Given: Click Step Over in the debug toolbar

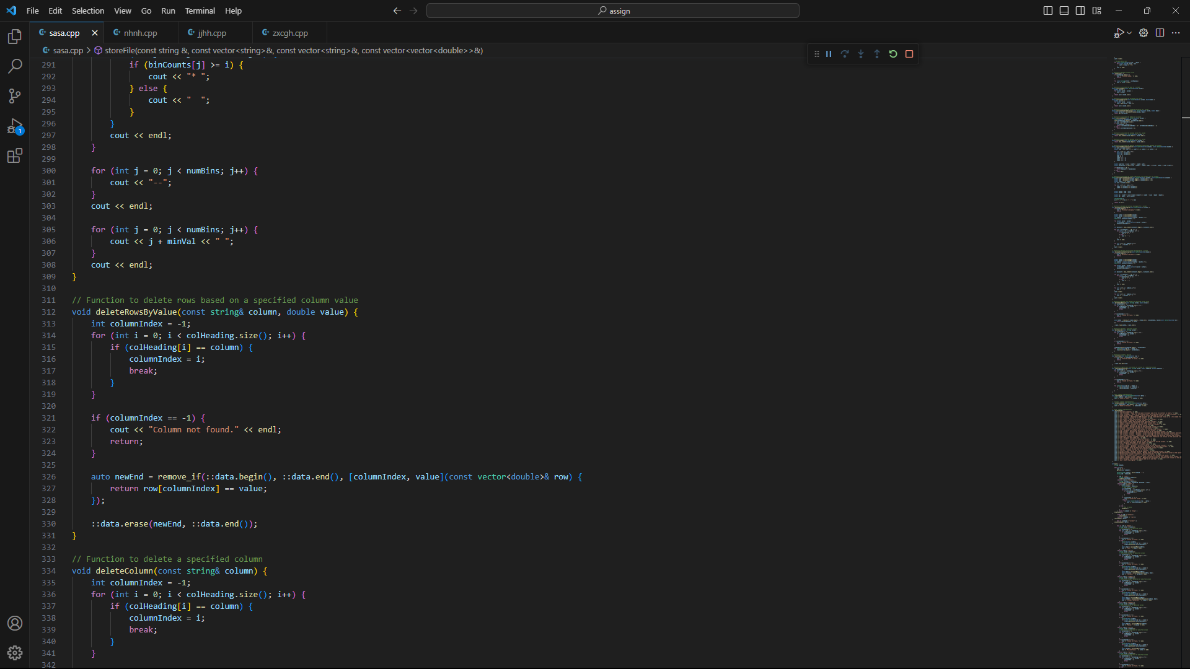Looking at the screenshot, I should point(845,54).
